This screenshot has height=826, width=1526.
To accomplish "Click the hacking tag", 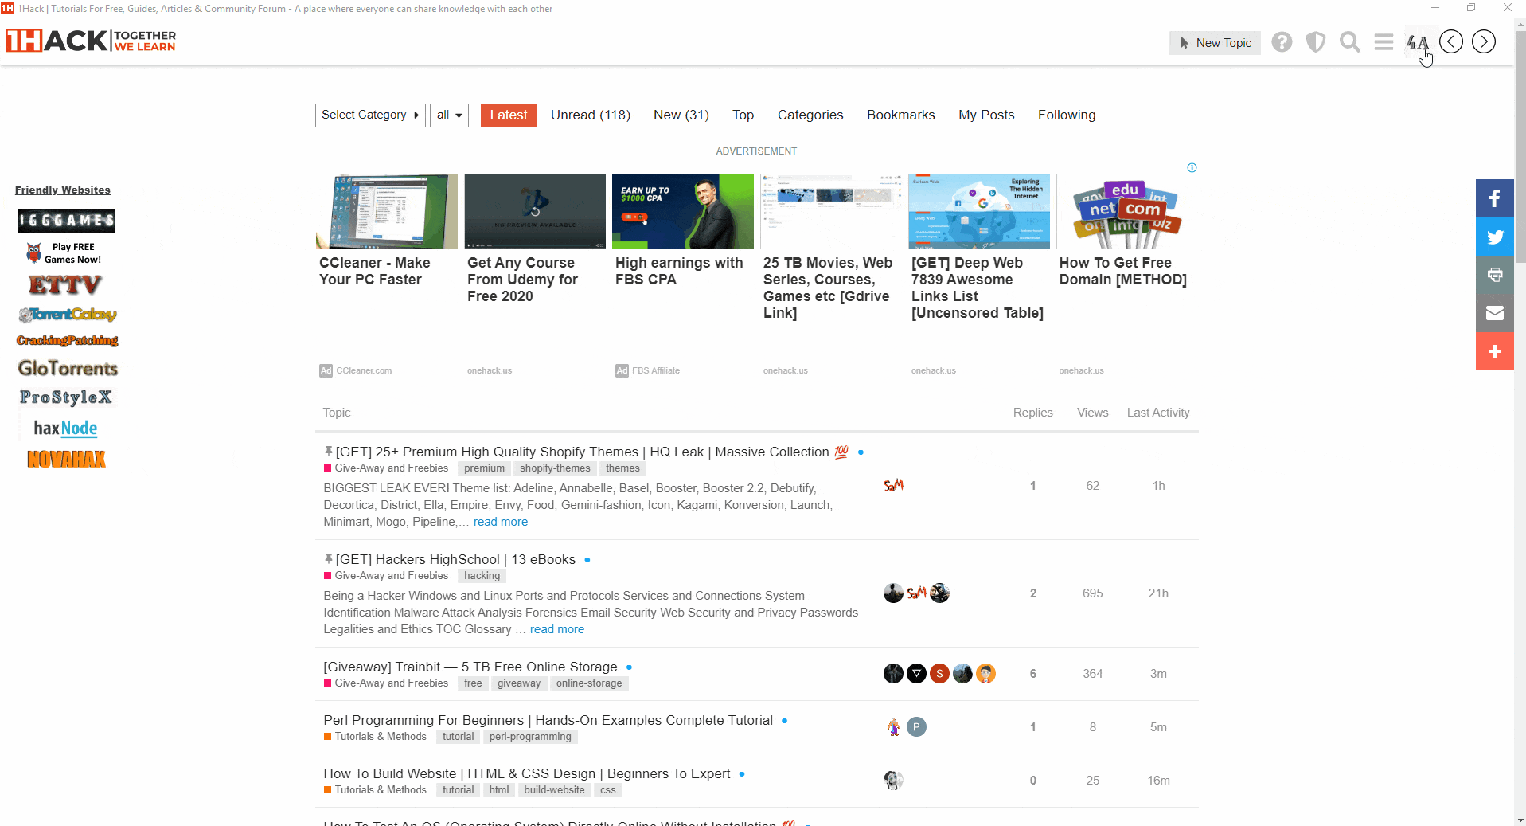I will [482, 576].
